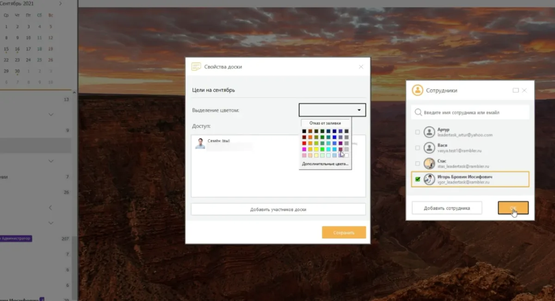Go to next month in calendar

coord(61,3)
